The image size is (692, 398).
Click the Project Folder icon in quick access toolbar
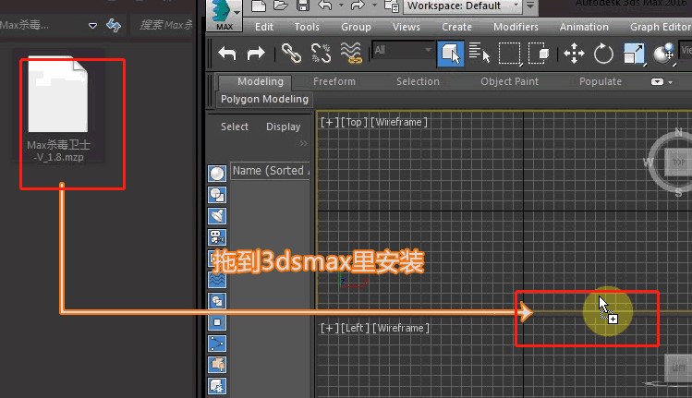[x=392, y=6]
